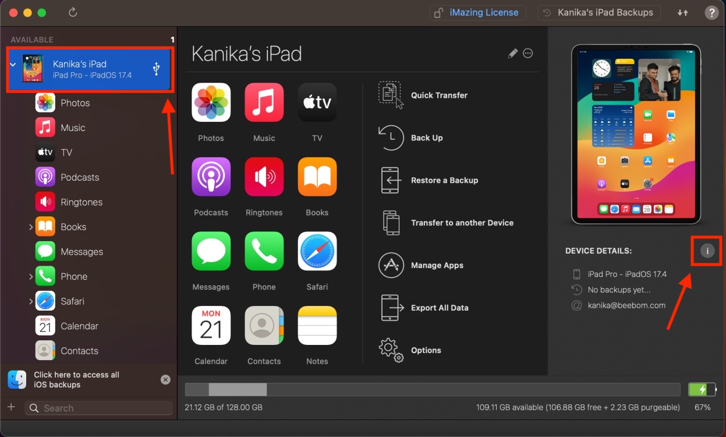Expand Books in the sidebar
The height and width of the screenshot is (437, 726).
pos(31,227)
